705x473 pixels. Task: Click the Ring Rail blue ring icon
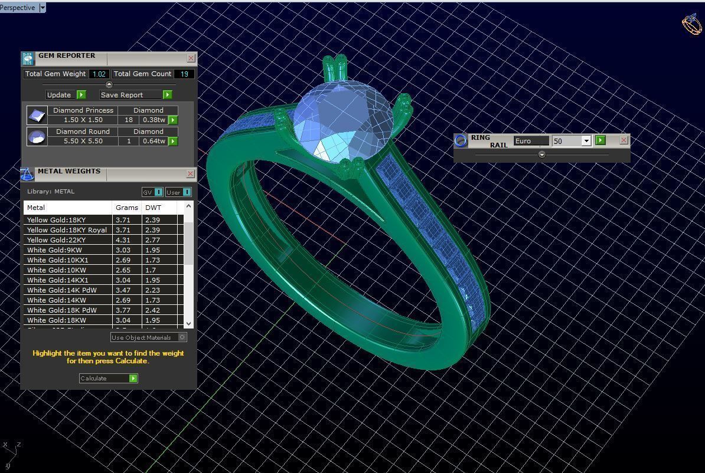pyautogui.click(x=461, y=140)
